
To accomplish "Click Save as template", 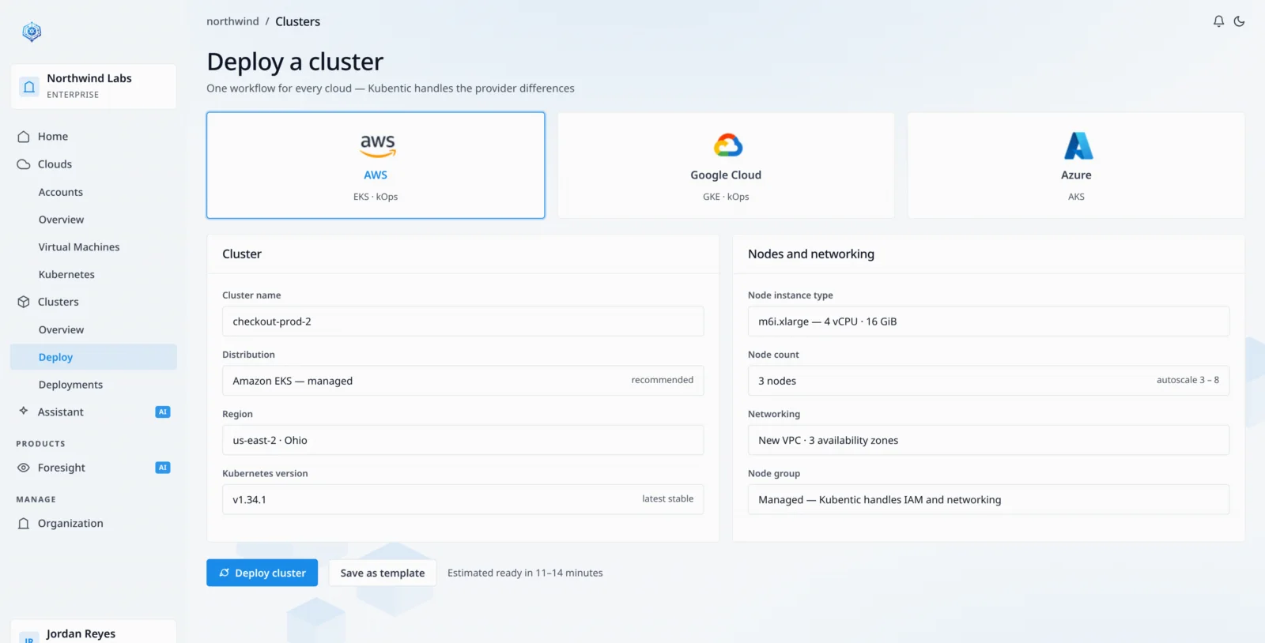I will point(383,573).
